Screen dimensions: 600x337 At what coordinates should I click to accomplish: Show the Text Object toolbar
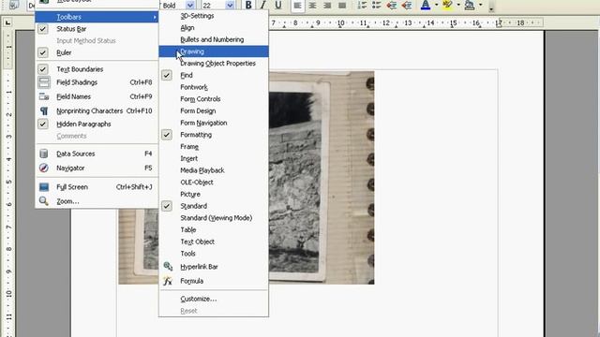coord(214,242)
